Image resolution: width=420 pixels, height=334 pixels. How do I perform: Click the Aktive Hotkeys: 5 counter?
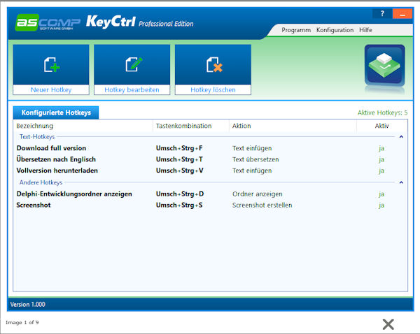click(x=382, y=112)
